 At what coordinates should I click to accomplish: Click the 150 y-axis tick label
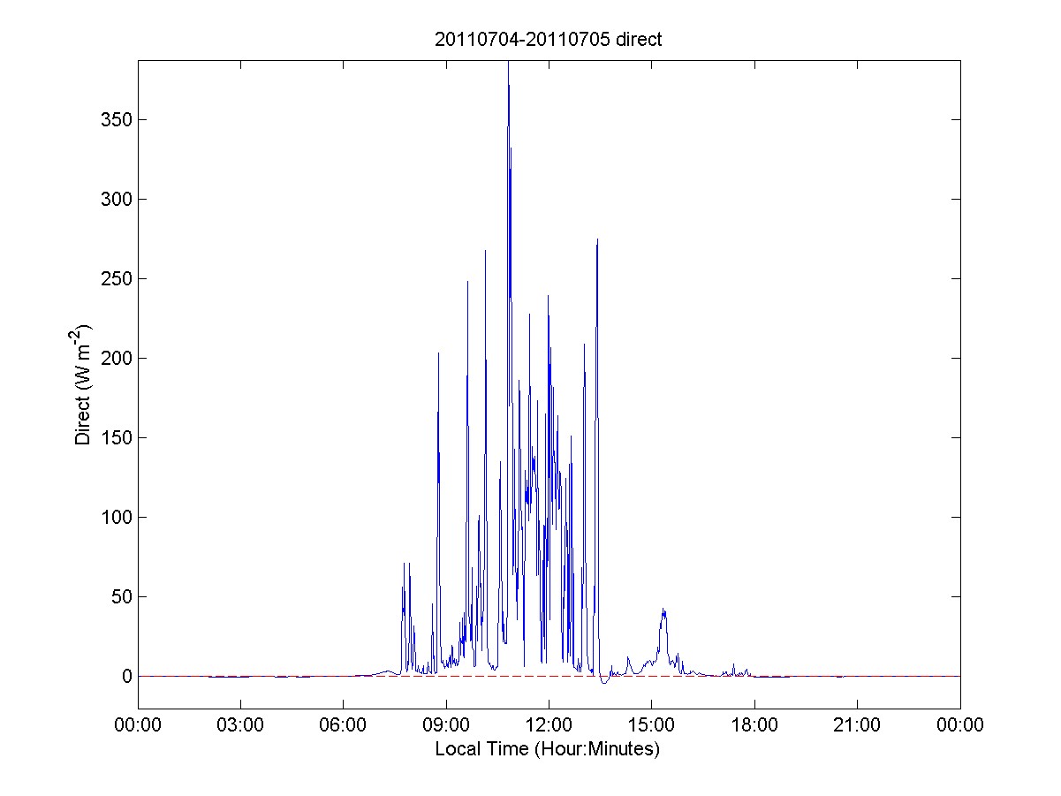tap(115, 437)
